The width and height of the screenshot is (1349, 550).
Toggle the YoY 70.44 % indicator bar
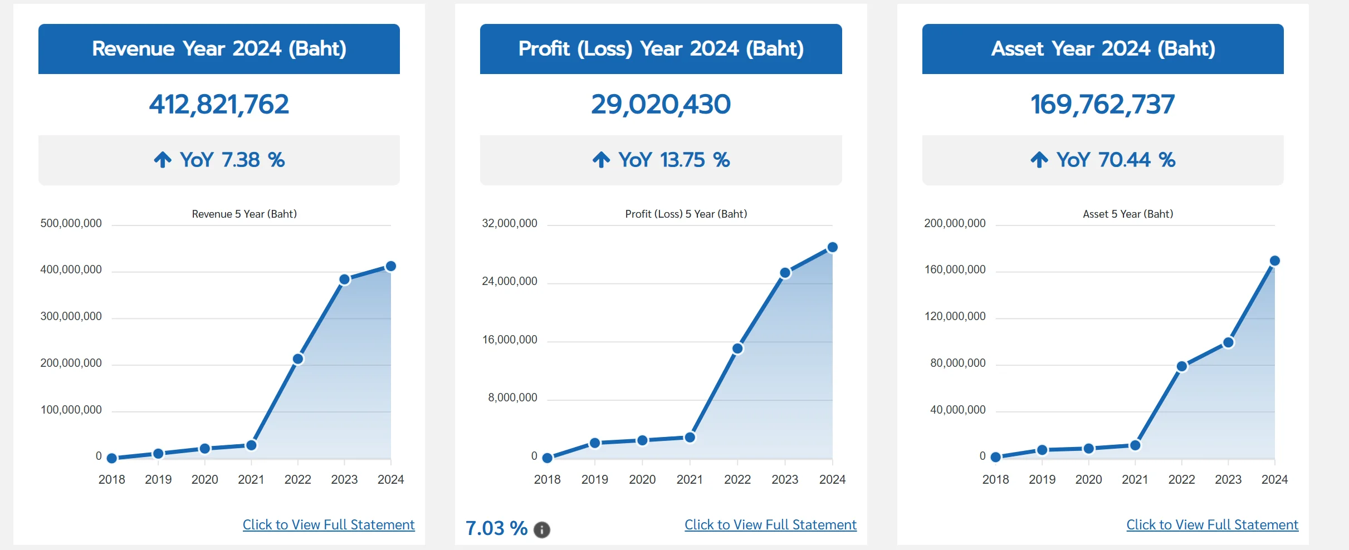coord(1103,160)
